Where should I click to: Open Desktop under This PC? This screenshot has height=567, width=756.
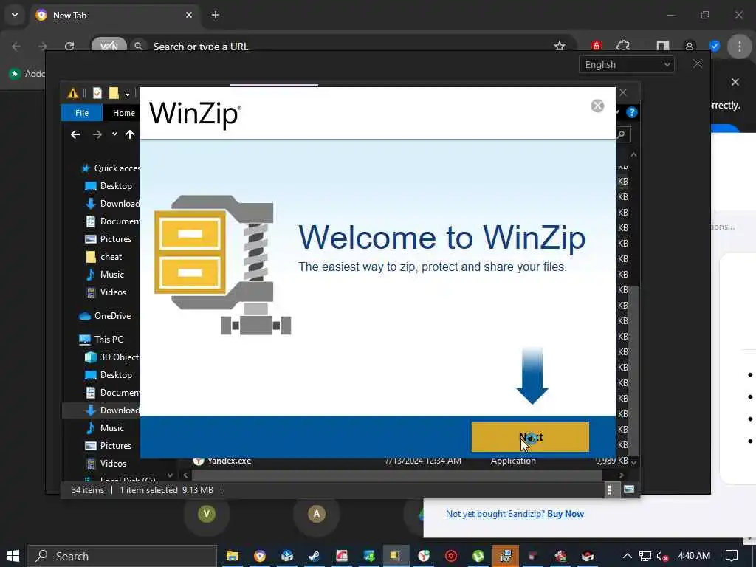pyautogui.click(x=109, y=375)
